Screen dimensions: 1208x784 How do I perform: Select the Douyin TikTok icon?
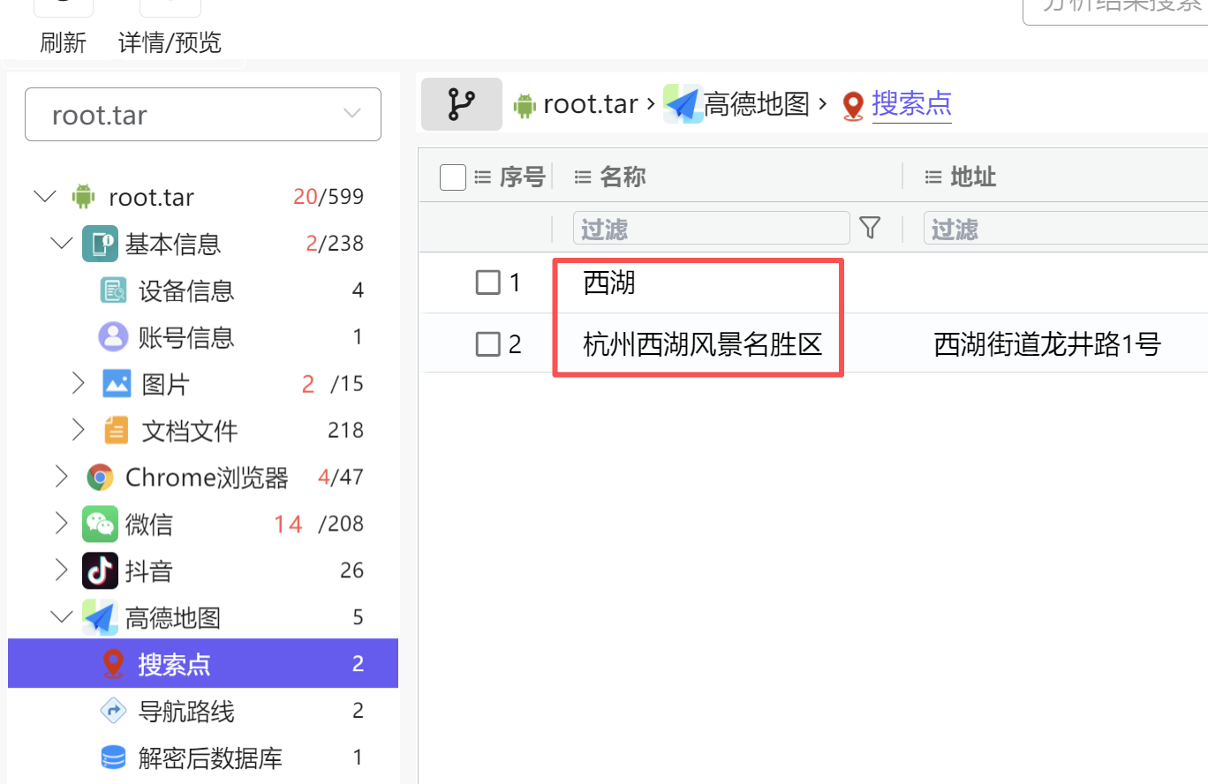coord(100,570)
